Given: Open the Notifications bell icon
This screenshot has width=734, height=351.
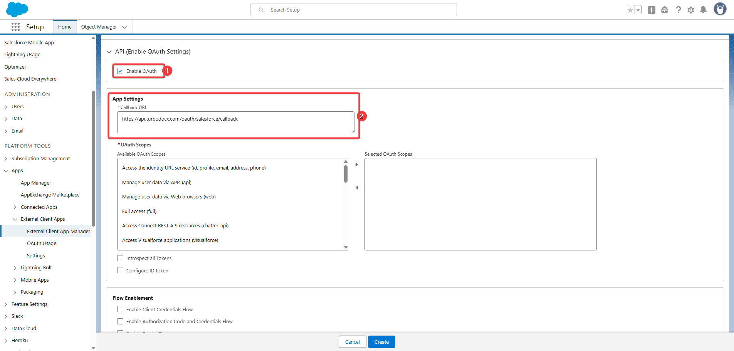Looking at the screenshot, I should click(x=703, y=10).
